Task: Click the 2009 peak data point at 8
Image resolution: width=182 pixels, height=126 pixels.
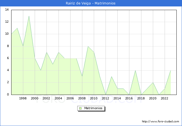Action: [88, 46]
